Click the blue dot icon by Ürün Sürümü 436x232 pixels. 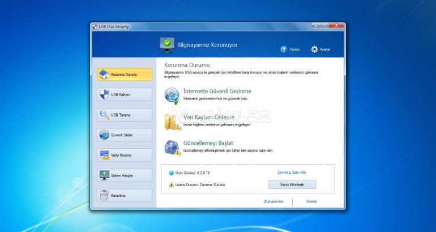171,173
